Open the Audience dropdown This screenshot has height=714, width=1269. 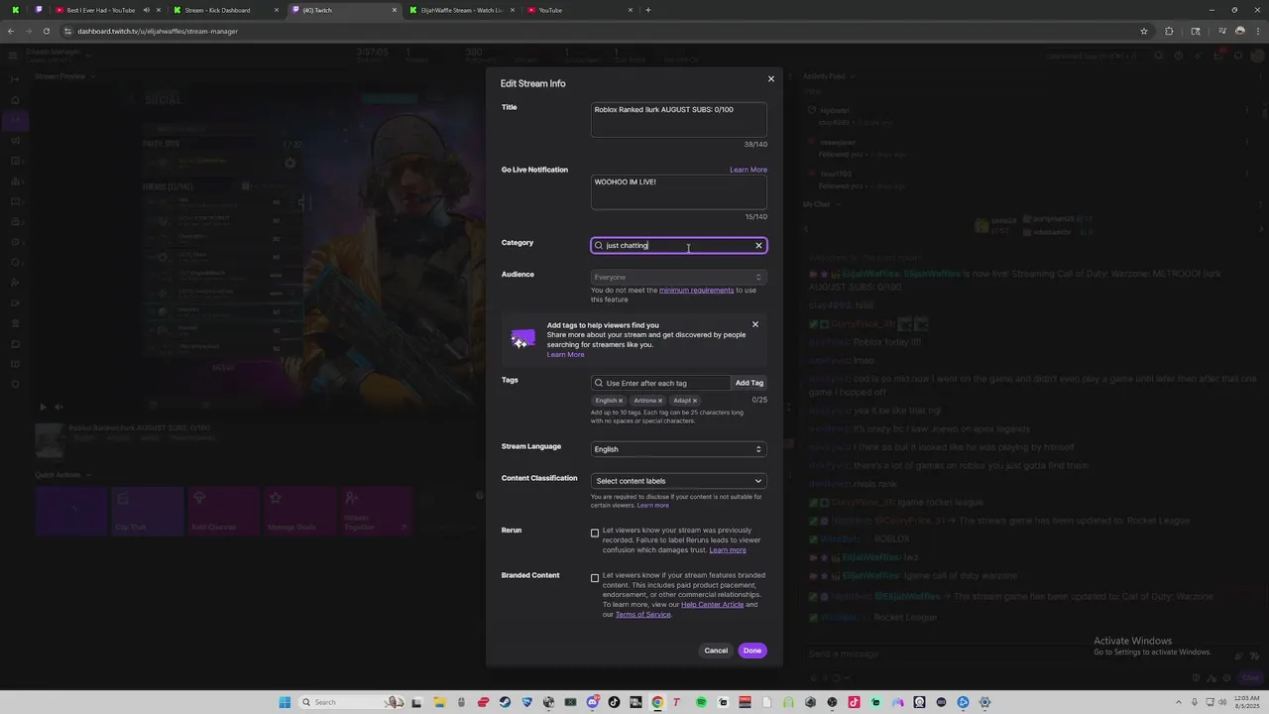[x=678, y=277]
